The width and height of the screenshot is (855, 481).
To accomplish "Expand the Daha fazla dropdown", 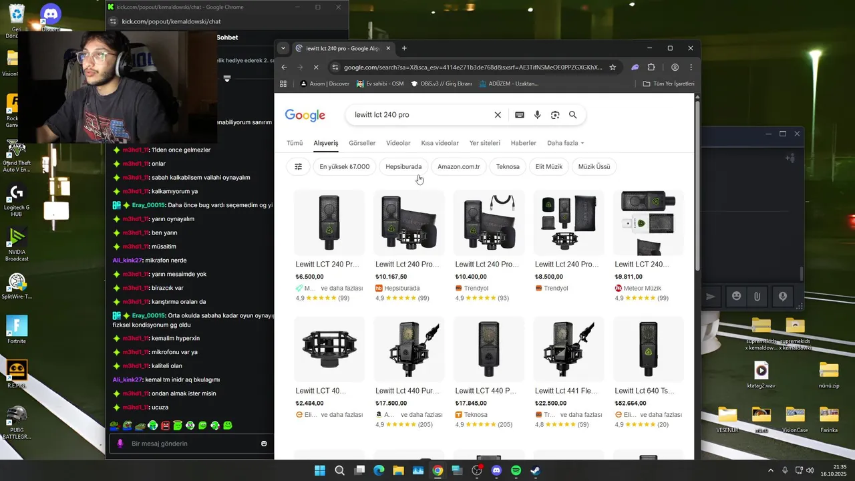I will (x=565, y=143).
